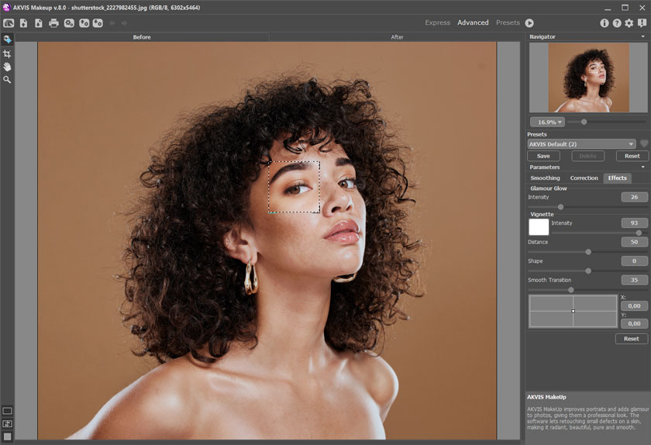The width and height of the screenshot is (651, 445).
Task: Collapse the Navigator panel arrow
Action: click(x=643, y=36)
